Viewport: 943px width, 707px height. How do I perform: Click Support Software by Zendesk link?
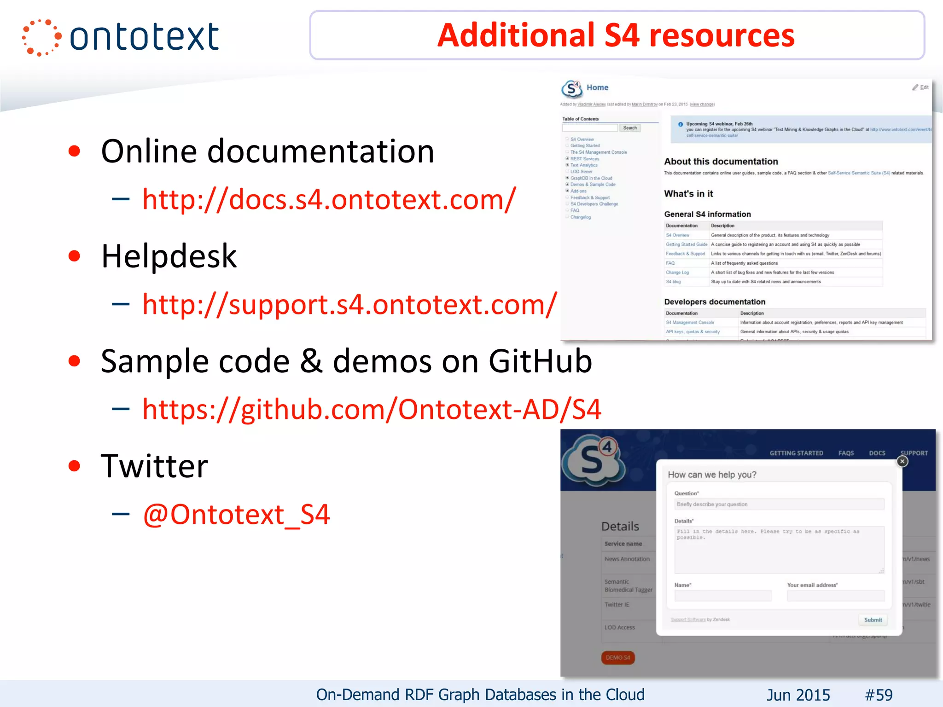[x=688, y=620]
